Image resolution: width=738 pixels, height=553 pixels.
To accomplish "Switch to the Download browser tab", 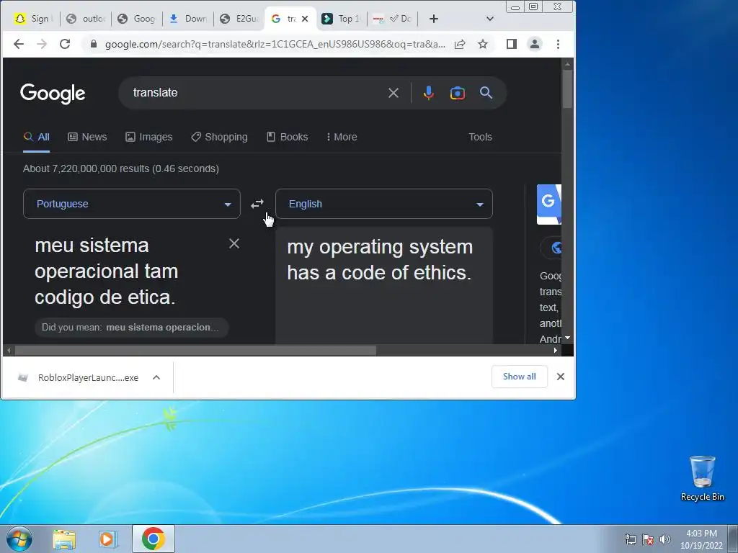I will 188,19.
